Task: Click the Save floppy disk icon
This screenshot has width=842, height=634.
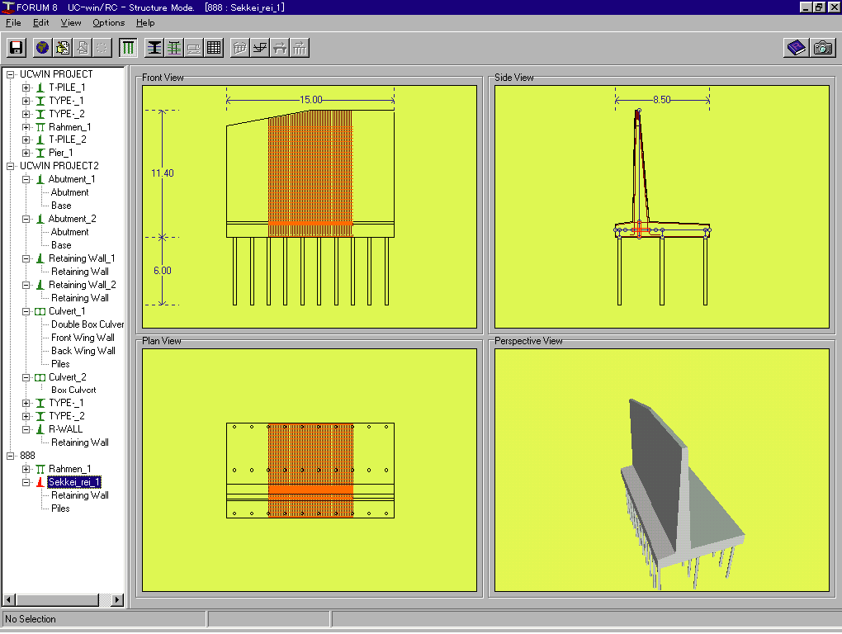Action: pos(16,48)
